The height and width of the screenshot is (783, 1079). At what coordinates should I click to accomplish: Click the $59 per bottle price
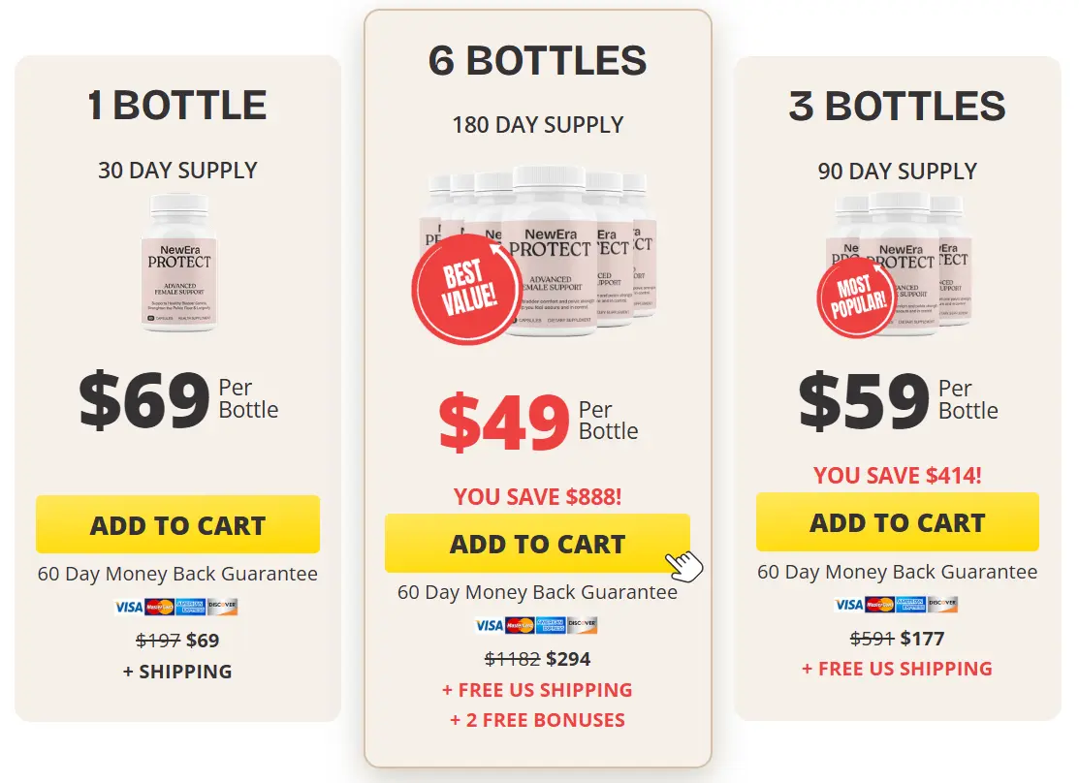(x=865, y=401)
